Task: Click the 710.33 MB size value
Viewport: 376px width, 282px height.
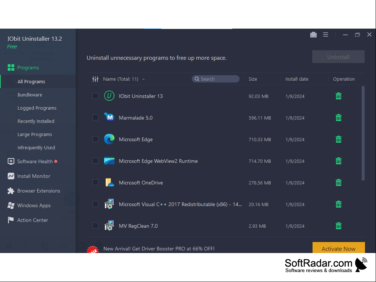Action: point(260,140)
